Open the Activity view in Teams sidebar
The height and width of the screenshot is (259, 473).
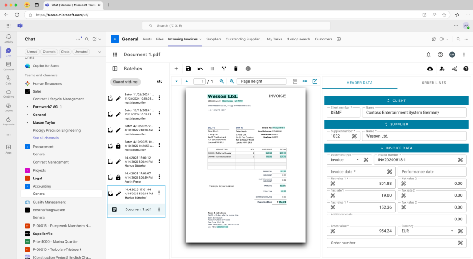pyautogui.click(x=9, y=38)
